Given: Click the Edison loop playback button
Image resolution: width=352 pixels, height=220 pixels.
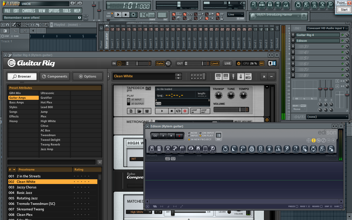Looking at the screenshot, I should [x=155, y=136].
